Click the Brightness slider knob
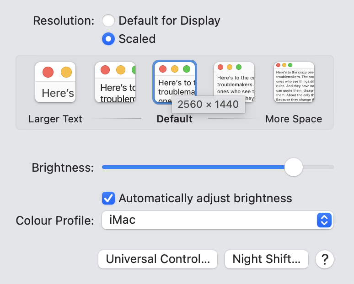 point(293,167)
